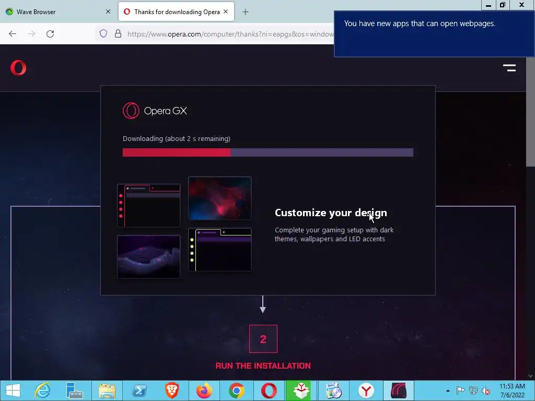Select the yellow accent browser theme thumbnail
The width and height of the screenshot is (535, 401).
click(220, 250)
